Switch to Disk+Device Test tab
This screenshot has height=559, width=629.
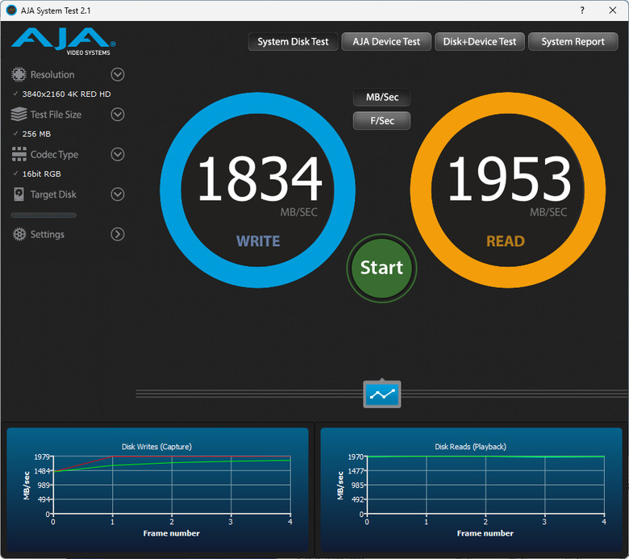coord(479,42)
